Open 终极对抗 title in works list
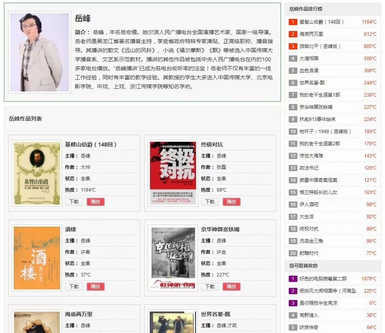This screenshot has height=333, width=385. [x=212, y=145]
